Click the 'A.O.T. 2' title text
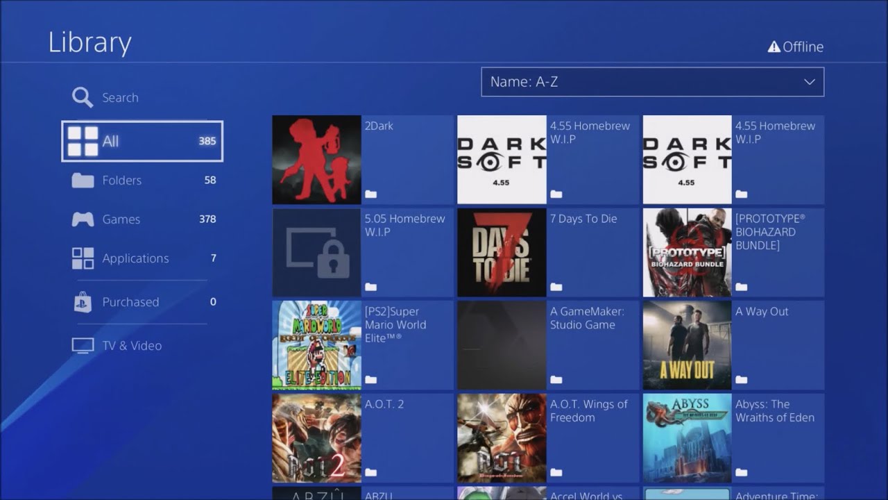Viewport: 888px width, 500px height. point(384,404)
